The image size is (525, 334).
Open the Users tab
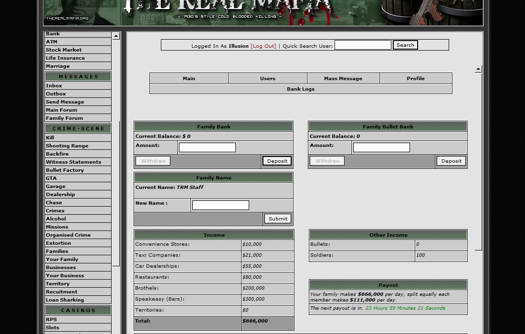pos(267,78)
